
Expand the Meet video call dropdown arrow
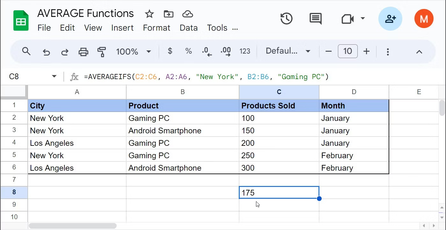(x=363, y=19)
